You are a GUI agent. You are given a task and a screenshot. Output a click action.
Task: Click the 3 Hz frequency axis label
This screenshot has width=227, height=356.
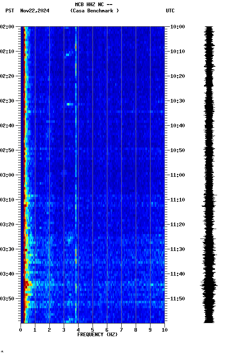(x=64, y=330)
